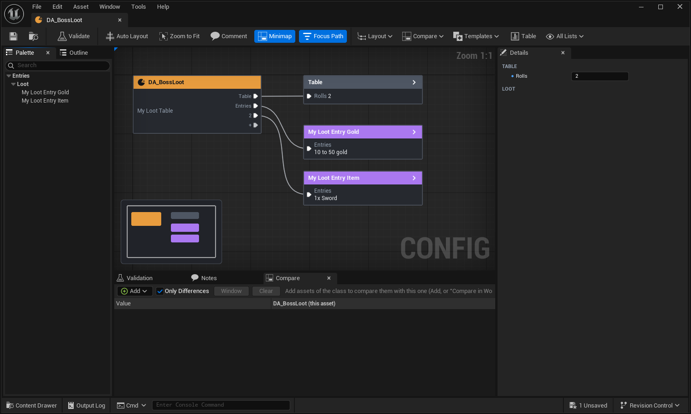Open the Content Drawer
The height and width of the screenshot is (414, 691).
[x=32, y=406]
